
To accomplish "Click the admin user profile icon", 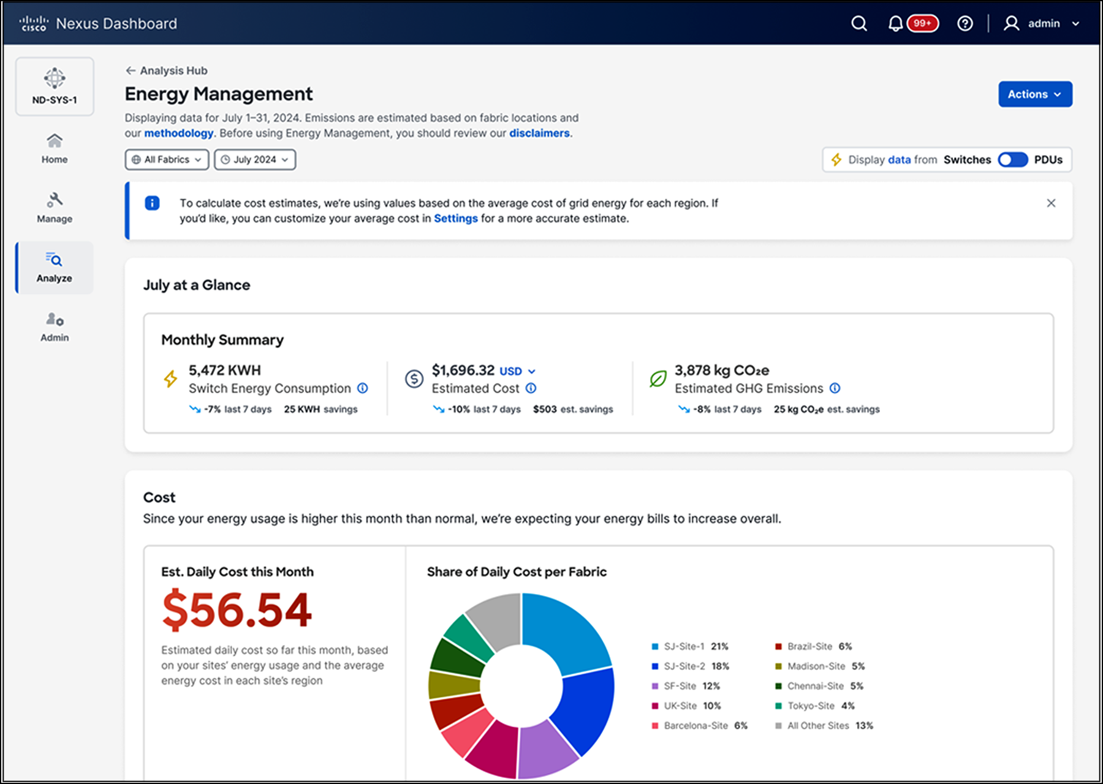I will coord(1011,24).
